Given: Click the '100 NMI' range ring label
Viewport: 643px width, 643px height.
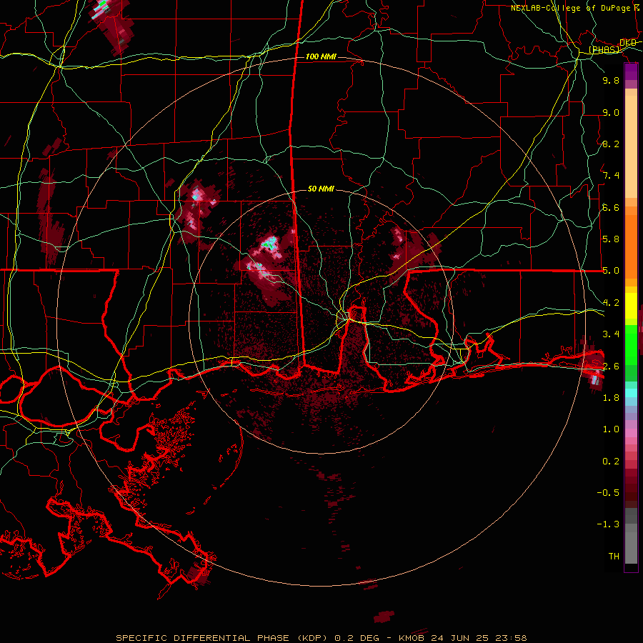Looking at the screenshot, I should click(321, 56).
